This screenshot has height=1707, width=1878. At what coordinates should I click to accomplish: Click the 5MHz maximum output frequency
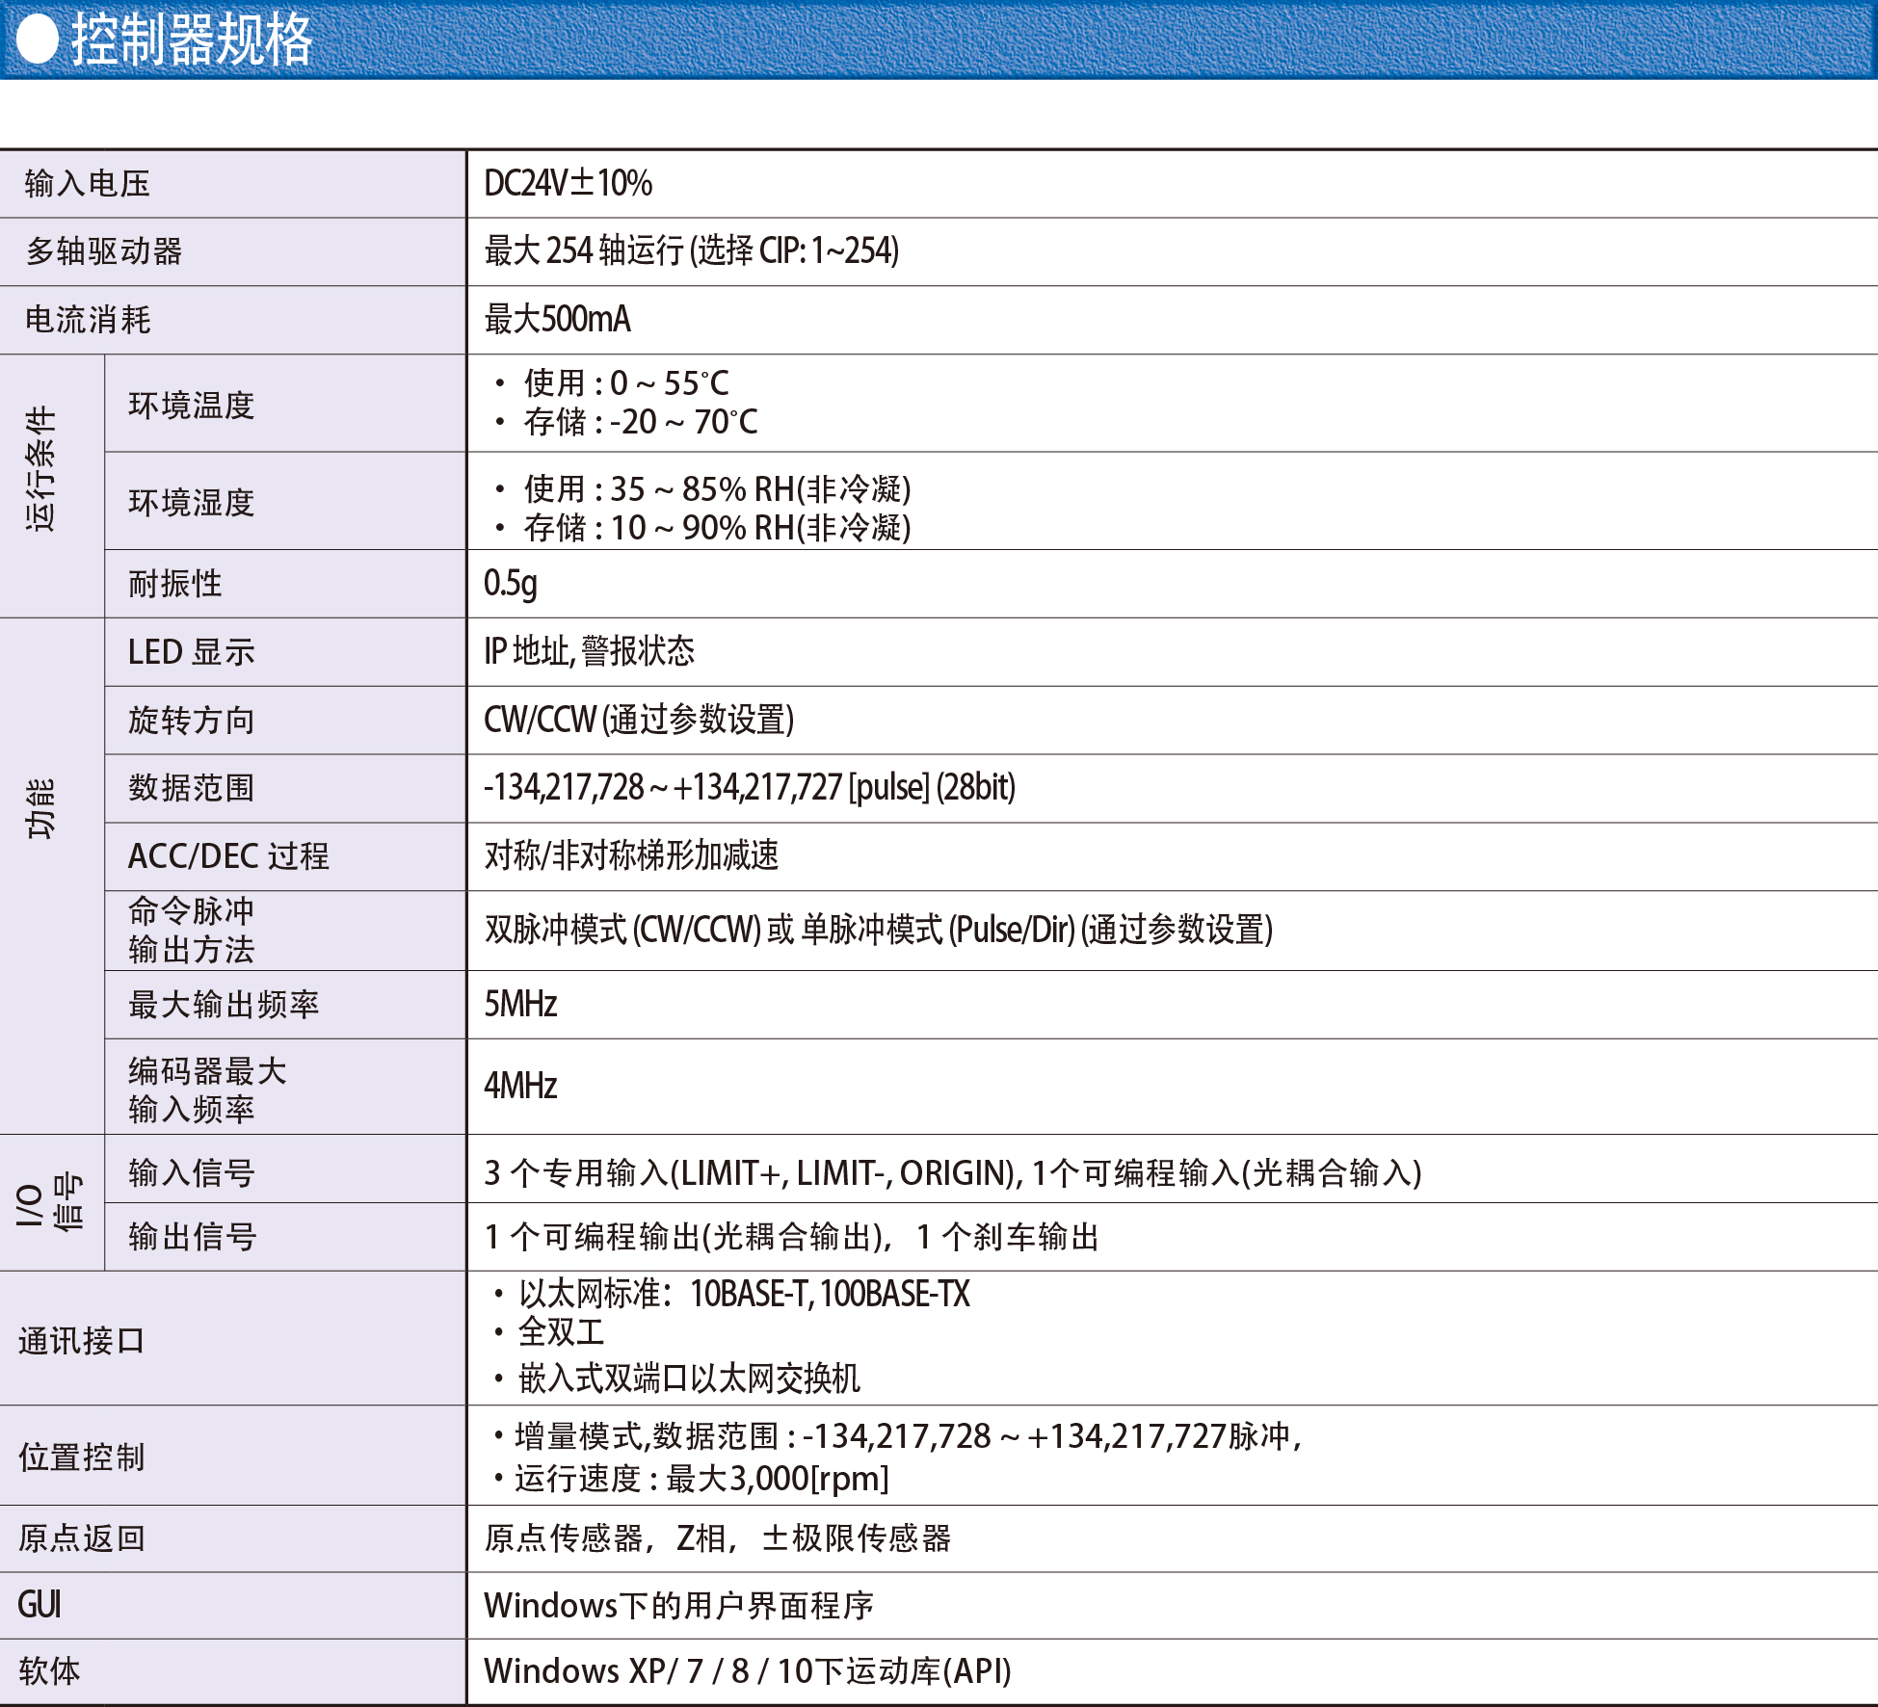click(x=520, y=1004)
